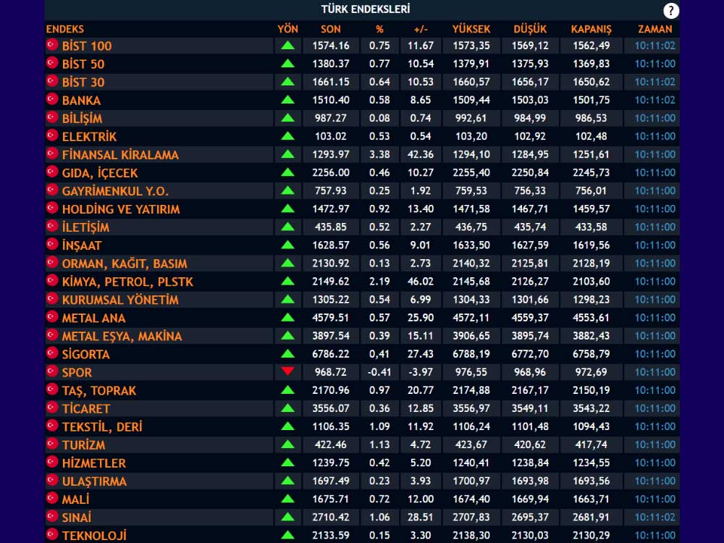Click the flag icon beside GIDA, İÇECEK
Image resolution: width=724 pixels, height=543 pixels.
click(52, 172)
